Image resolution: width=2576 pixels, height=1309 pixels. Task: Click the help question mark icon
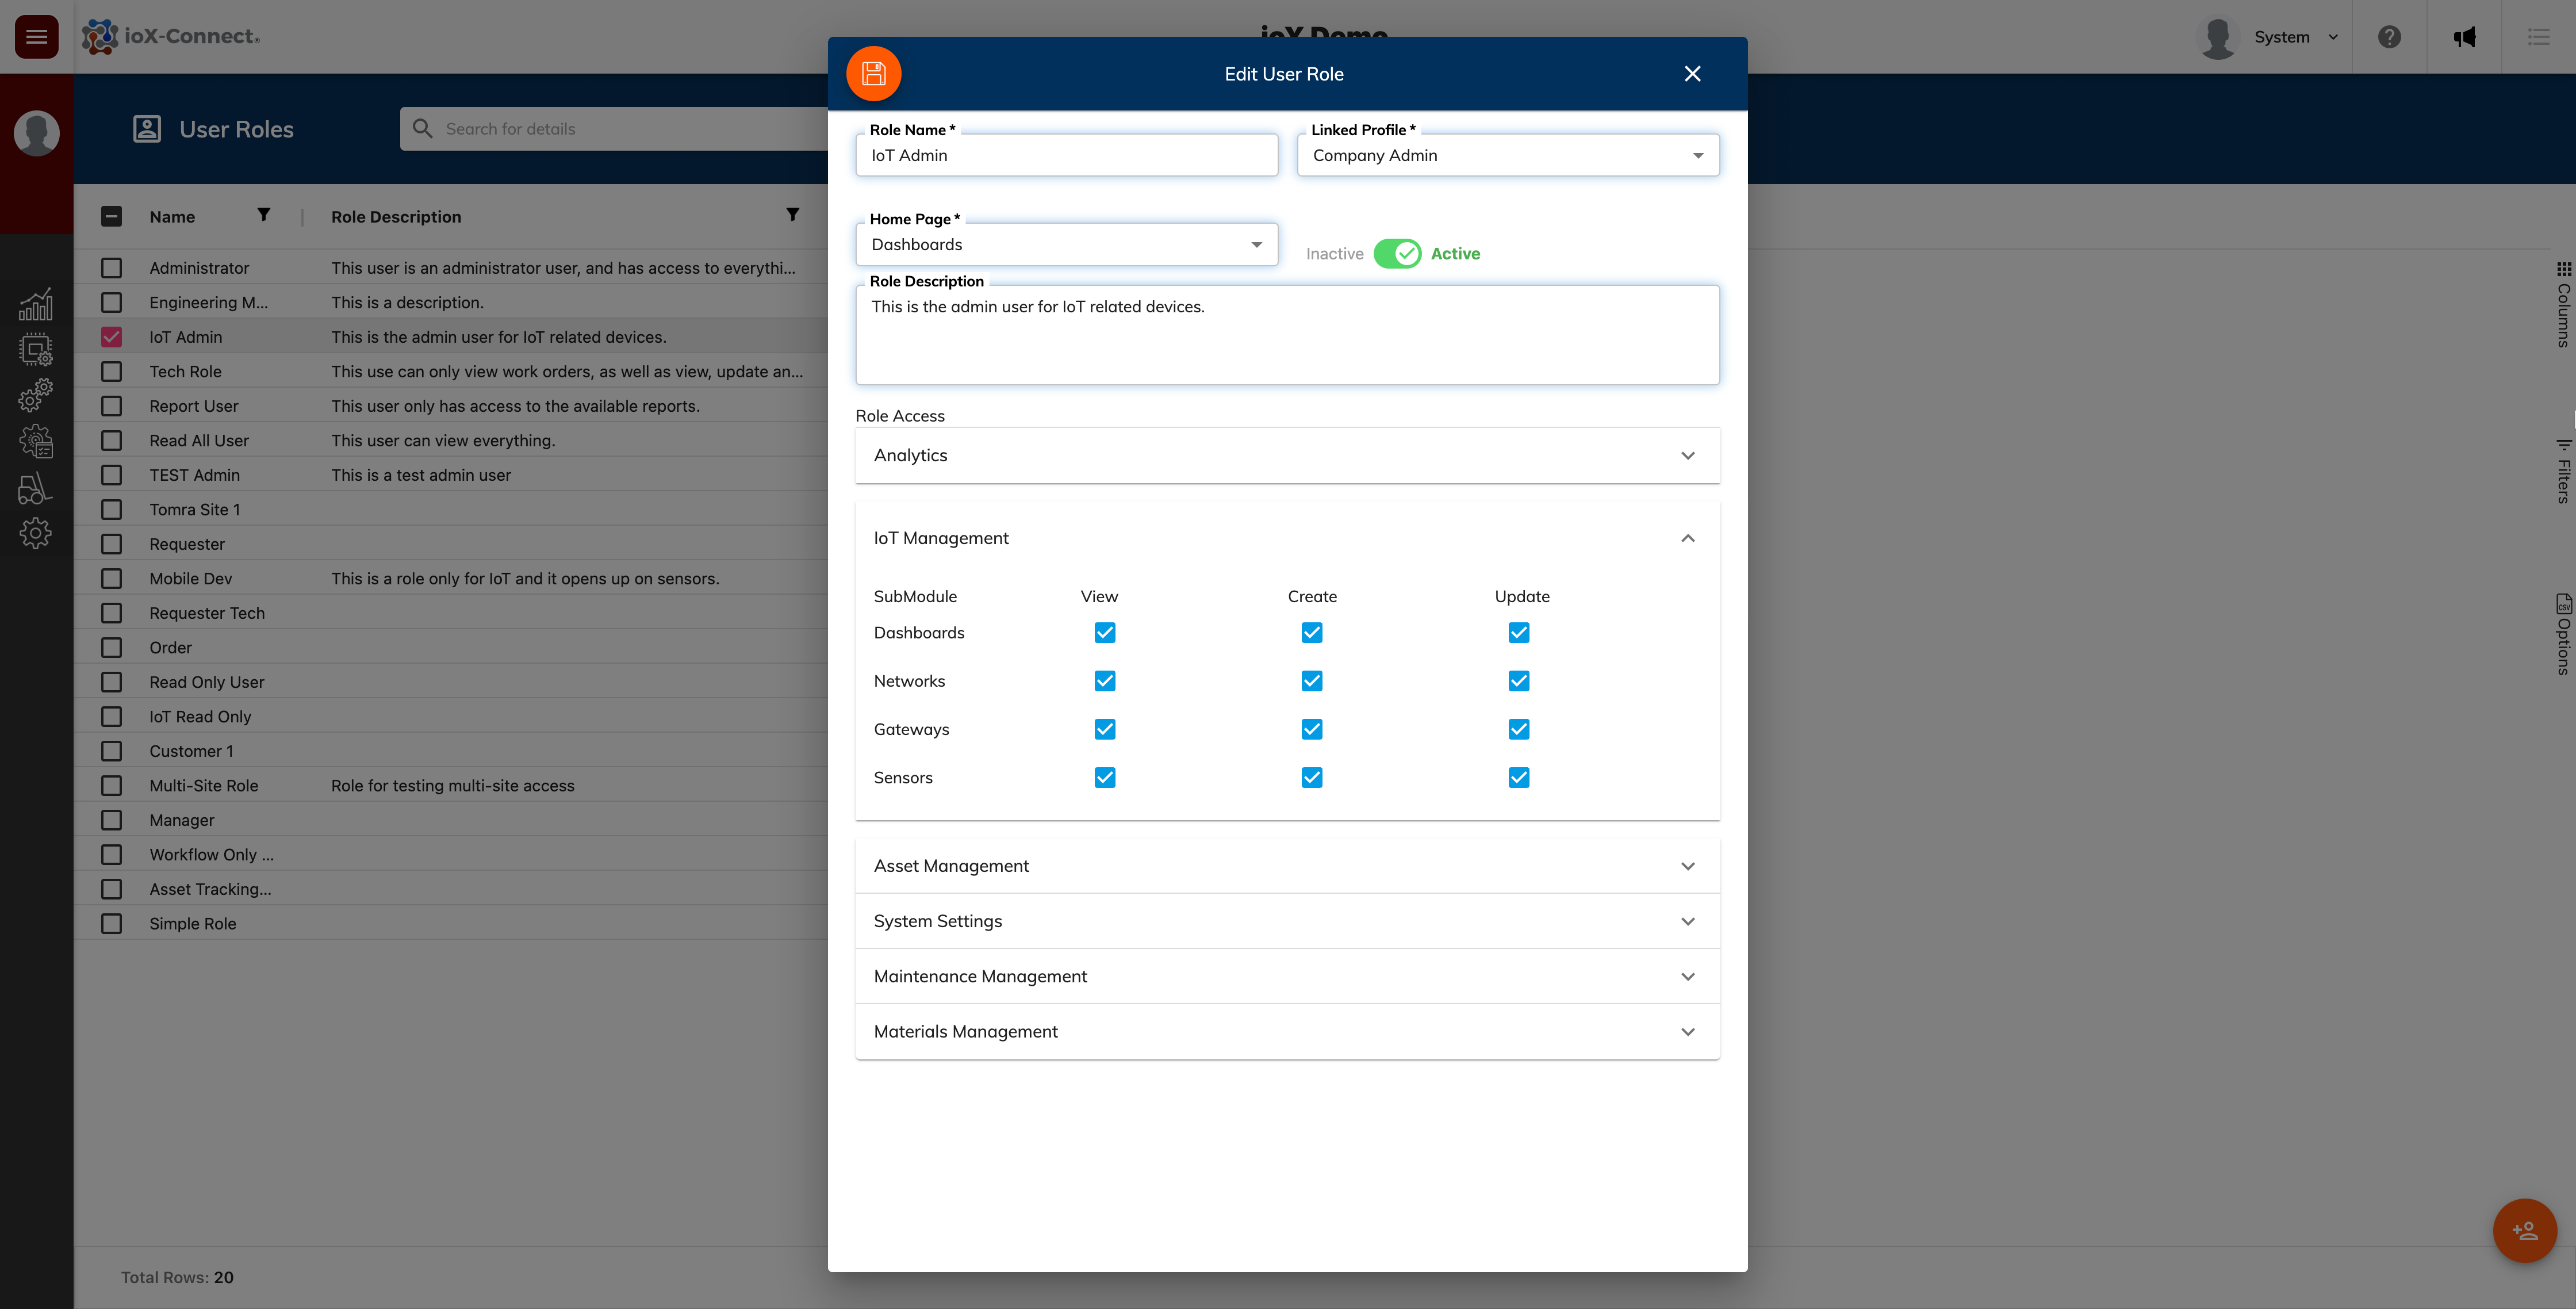[2389, 37]
